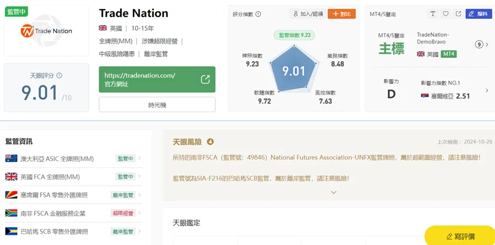Click the info icon next to 天眼評分
The width and height of the screenshot is (495, 245).
pos(59,76)
